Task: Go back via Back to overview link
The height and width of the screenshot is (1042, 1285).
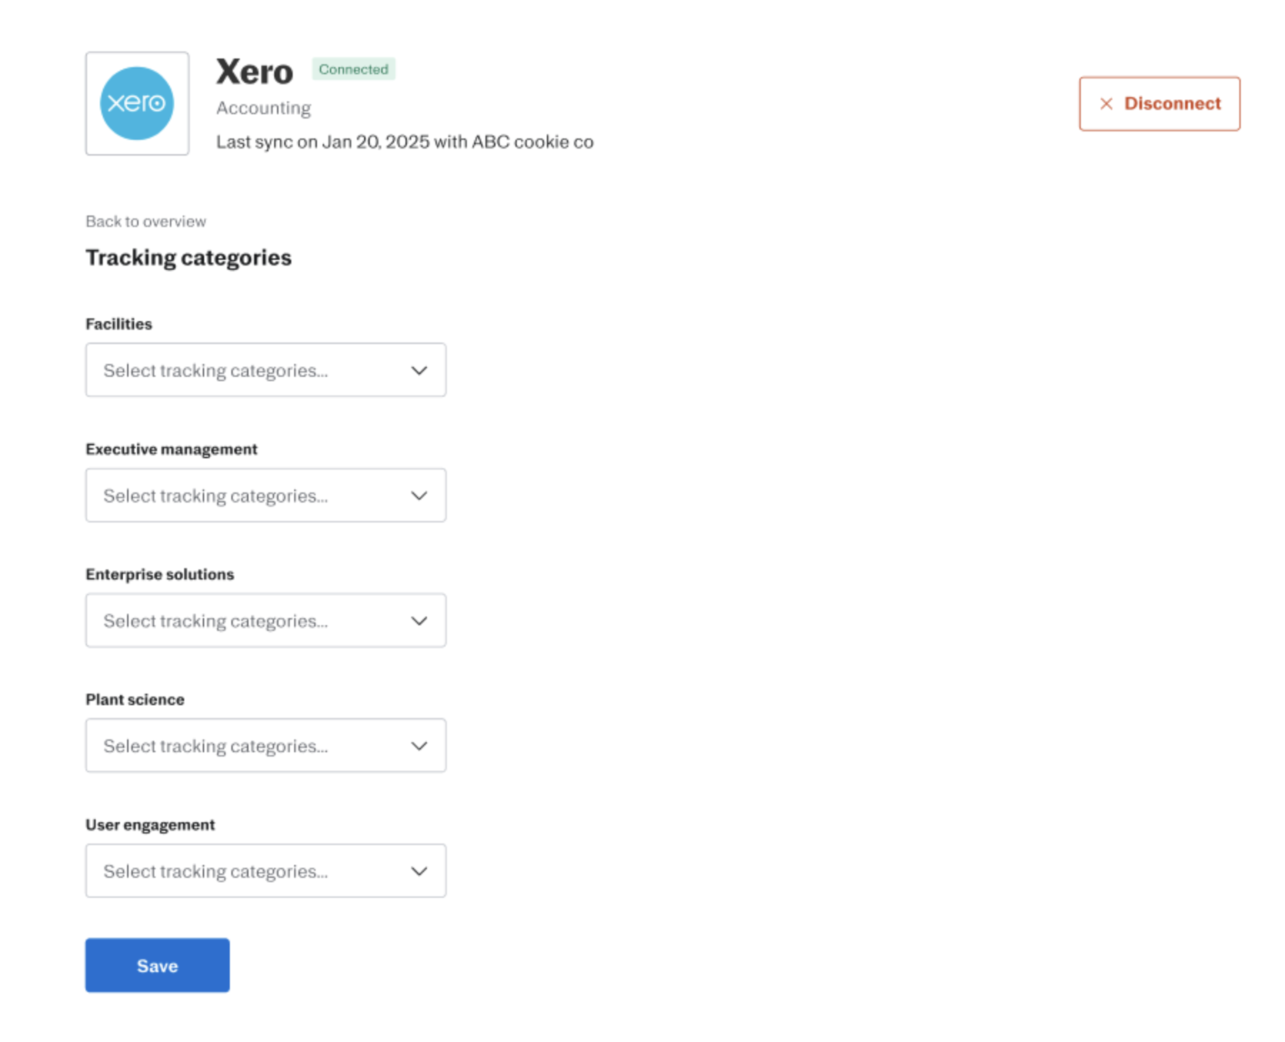Action: [x=146, y=222]
